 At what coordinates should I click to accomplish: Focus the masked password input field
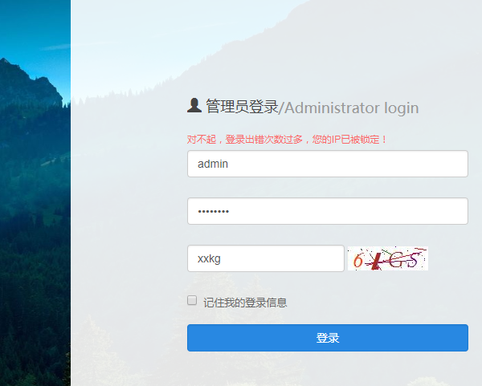point(328,211)
